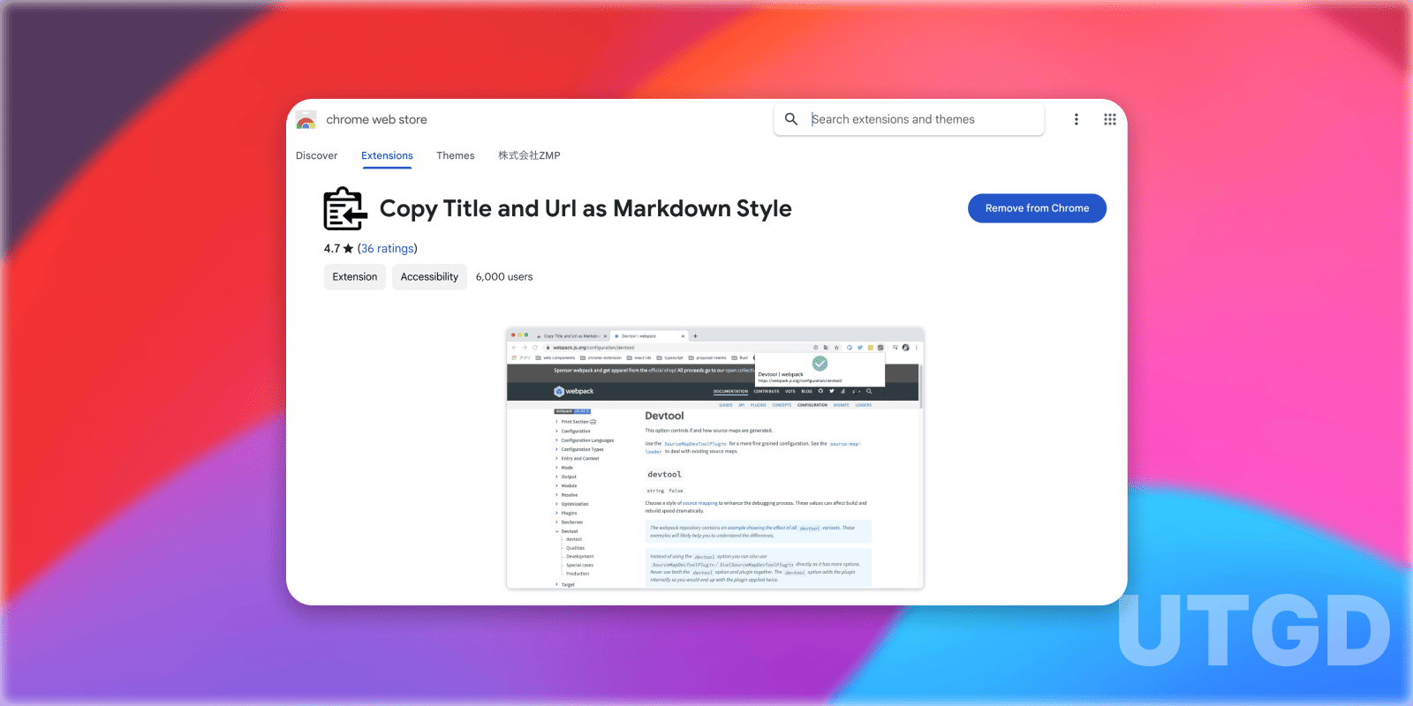This screenshot has width=1413, height=706.
Task: Click the search magnifier icon
Action: 791,119
